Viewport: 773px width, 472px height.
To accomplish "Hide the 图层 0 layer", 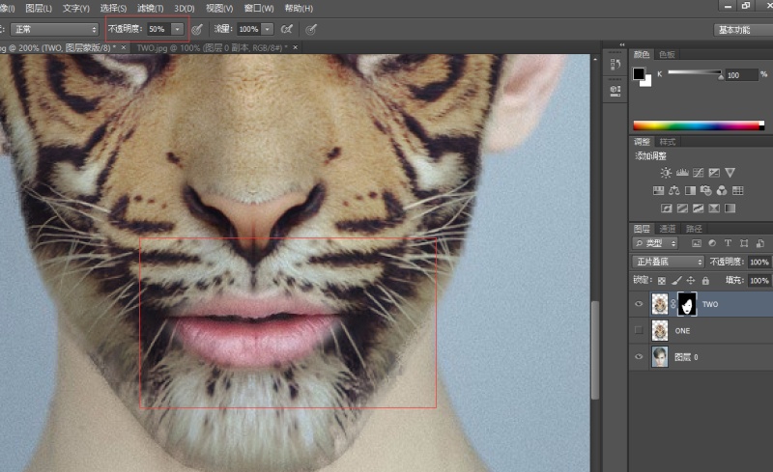I will point(639,357).
